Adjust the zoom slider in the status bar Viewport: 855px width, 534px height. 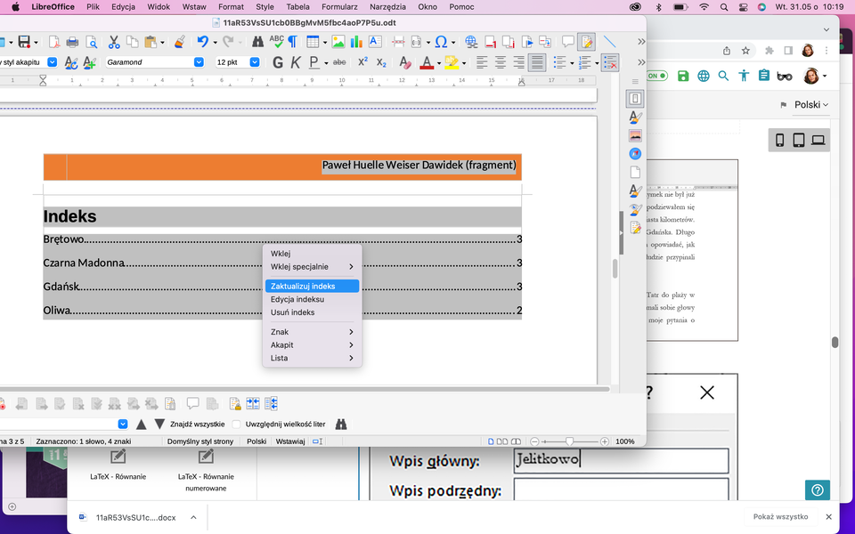[x=570, y=441]
